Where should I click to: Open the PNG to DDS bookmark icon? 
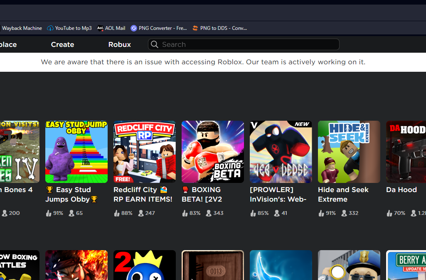point(195,28)
